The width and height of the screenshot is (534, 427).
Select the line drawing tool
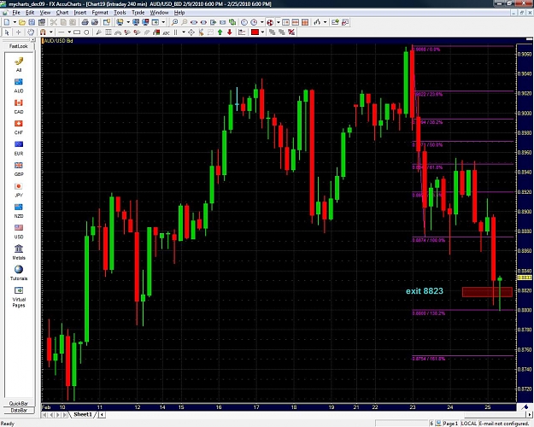click(62, 32)
